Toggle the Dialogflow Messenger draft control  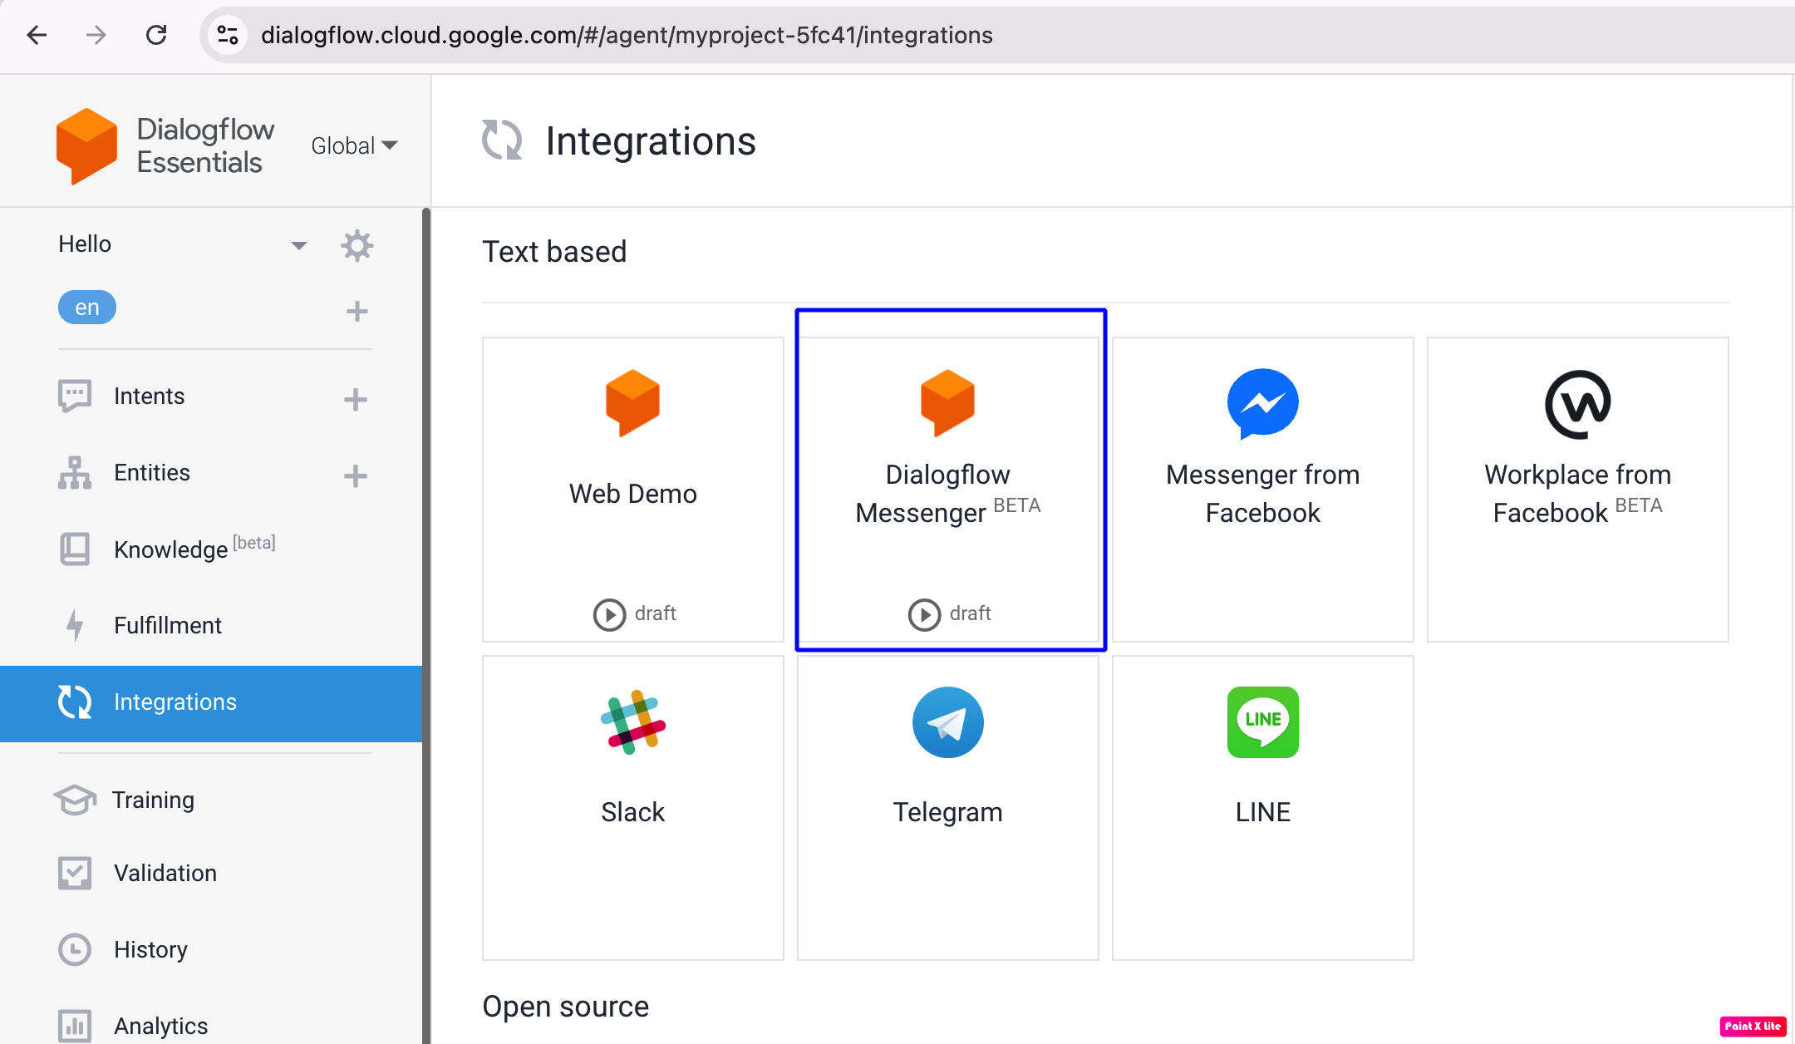coord(924,615)
